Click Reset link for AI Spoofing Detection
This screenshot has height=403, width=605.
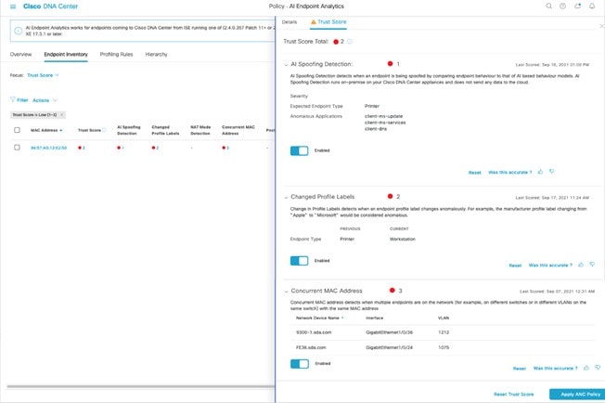pos(474,173)
